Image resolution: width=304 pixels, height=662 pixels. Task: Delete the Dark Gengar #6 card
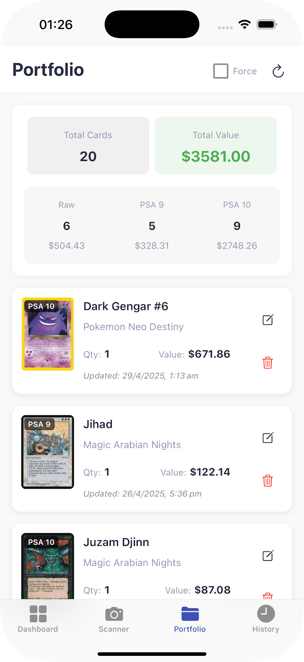click(267, 363)
